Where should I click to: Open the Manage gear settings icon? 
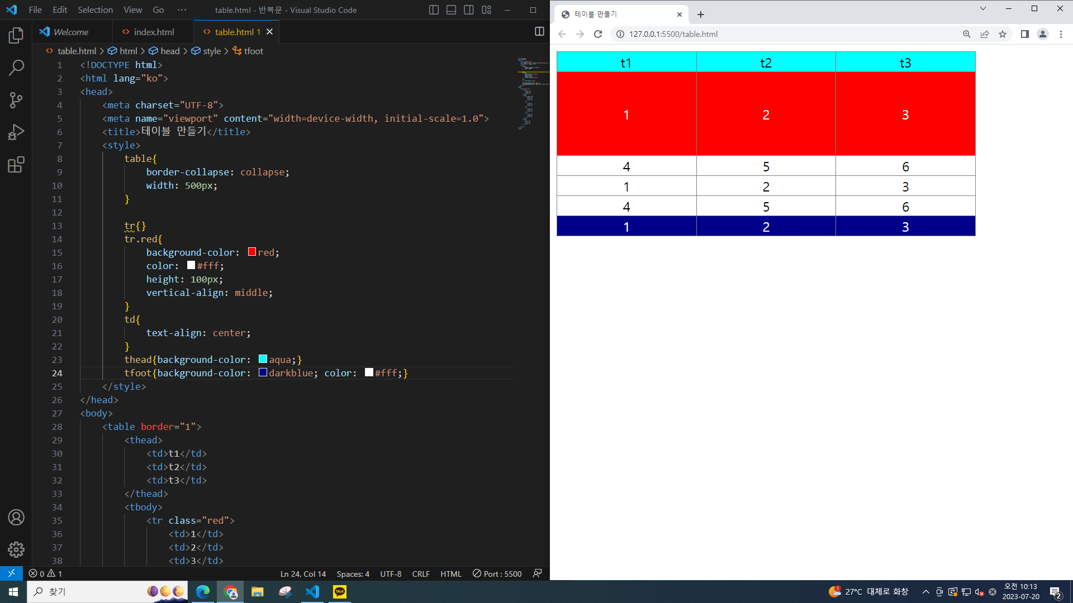pos(16,549)
